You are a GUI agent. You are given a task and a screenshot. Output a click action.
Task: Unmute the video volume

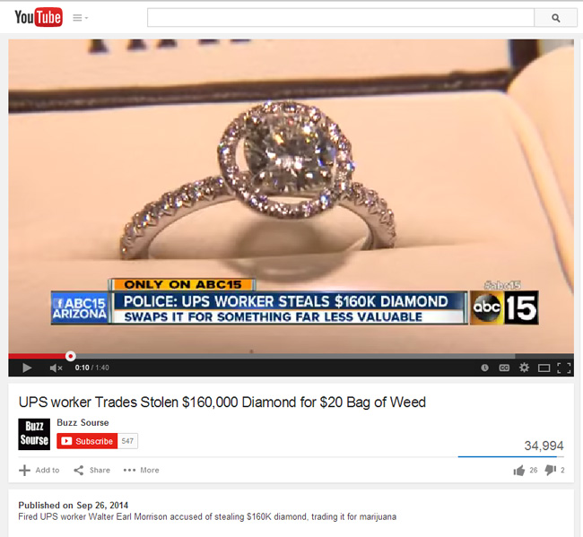pos(56,368)
